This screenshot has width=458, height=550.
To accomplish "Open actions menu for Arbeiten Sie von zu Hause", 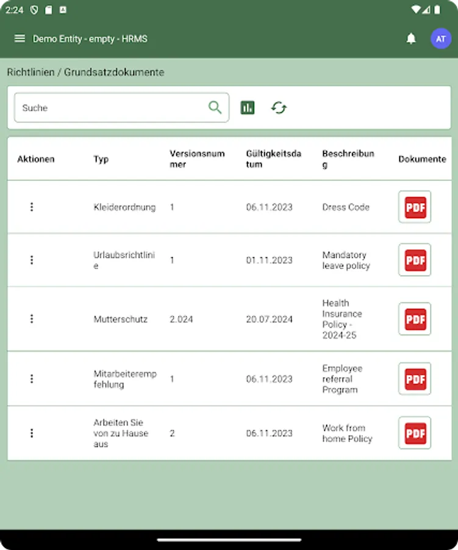I will 32,433.
